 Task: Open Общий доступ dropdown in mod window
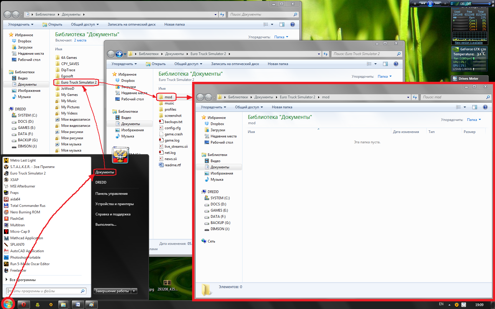point(249,107)
